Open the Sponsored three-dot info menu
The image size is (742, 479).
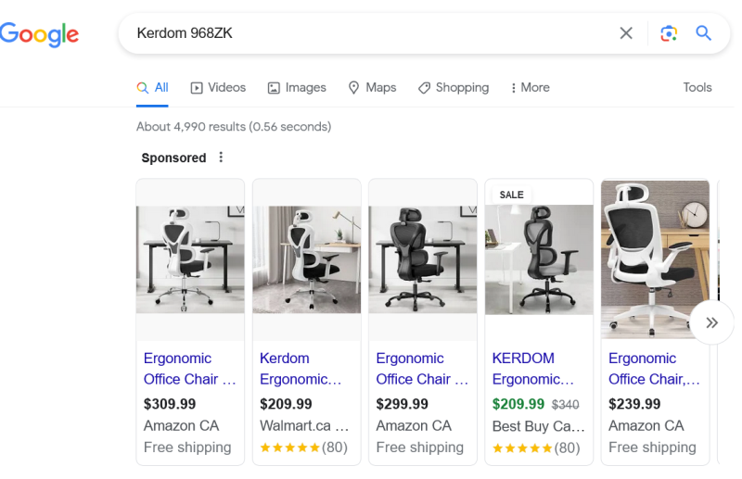(221, 157)
